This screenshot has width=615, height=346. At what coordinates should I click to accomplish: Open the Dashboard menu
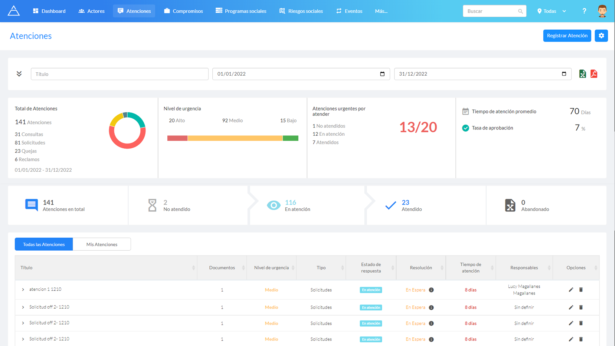[49, 11]
